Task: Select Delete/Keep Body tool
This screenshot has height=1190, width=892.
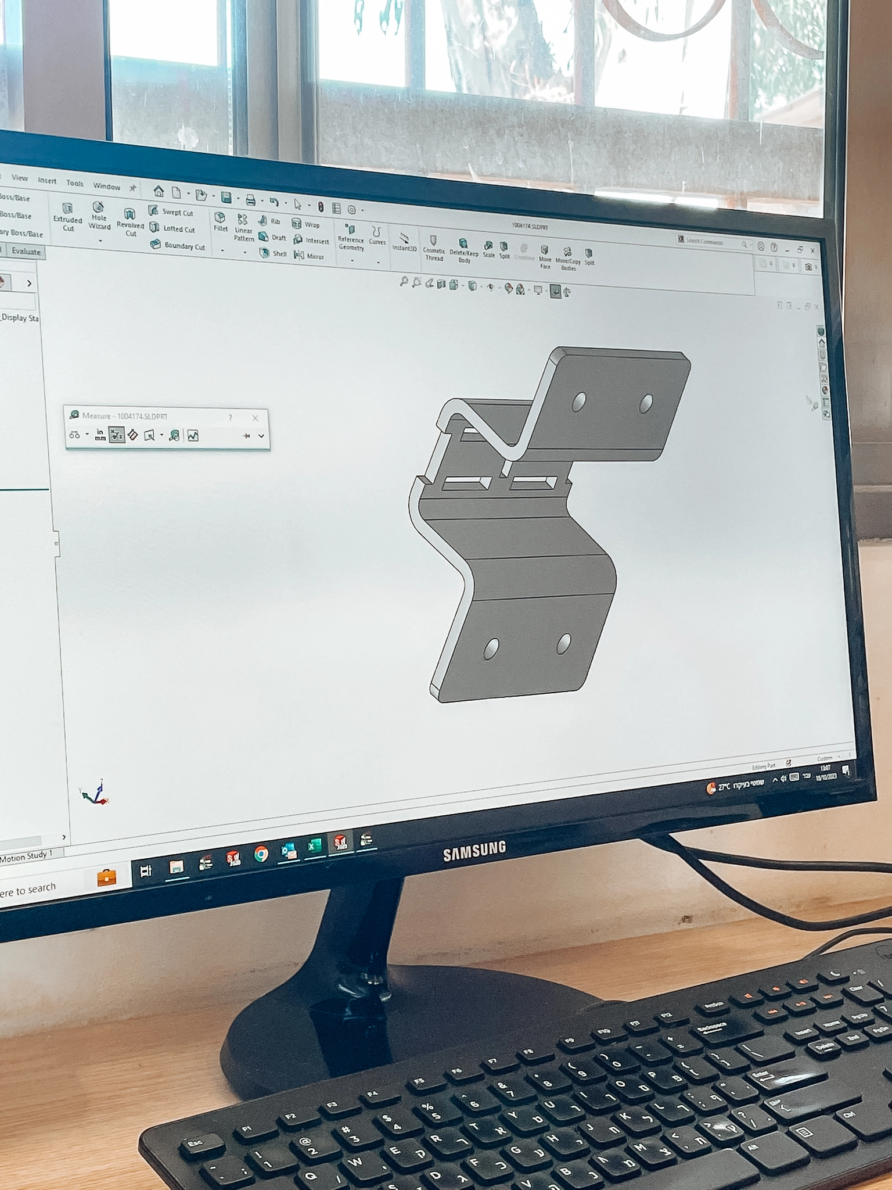Action: point(463,251)
